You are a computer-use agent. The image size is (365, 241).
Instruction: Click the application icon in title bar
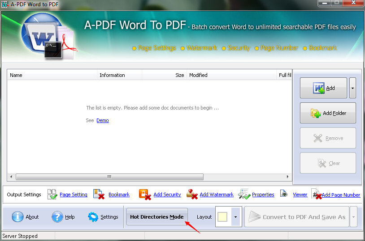5,4
